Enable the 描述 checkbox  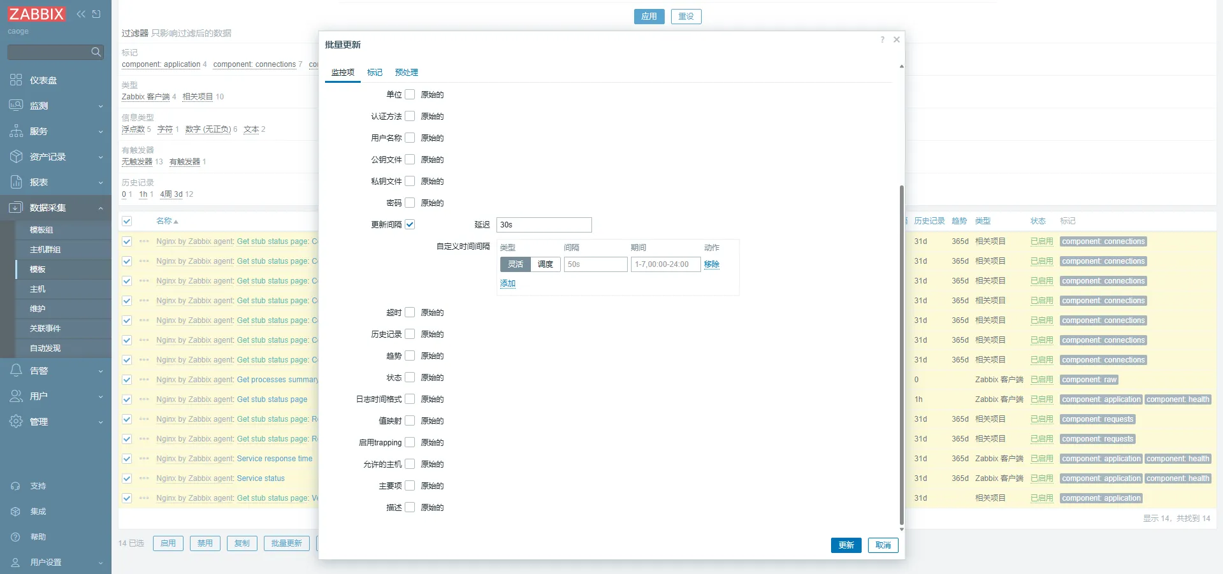pos(410,507)
